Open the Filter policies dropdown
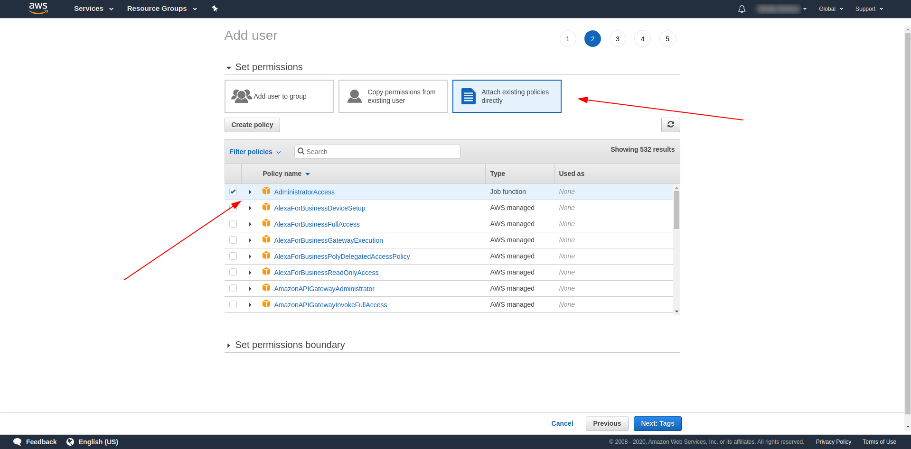 coord(255,152)
